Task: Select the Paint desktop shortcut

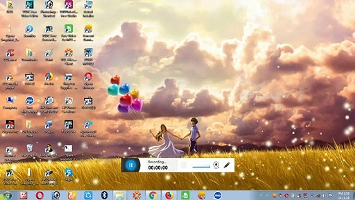Action: 49,55
